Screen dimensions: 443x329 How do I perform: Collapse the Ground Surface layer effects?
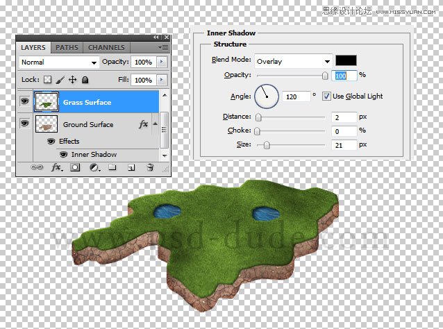156,124
